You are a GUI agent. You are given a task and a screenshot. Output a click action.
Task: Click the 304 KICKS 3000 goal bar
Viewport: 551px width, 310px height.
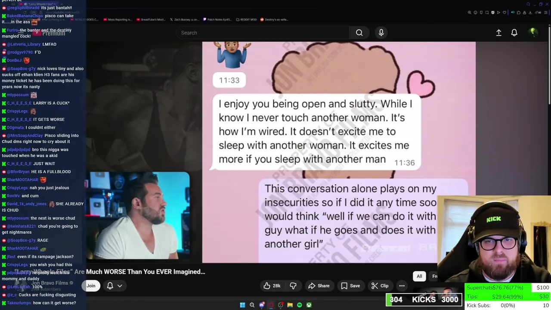[x=424, y=300]
